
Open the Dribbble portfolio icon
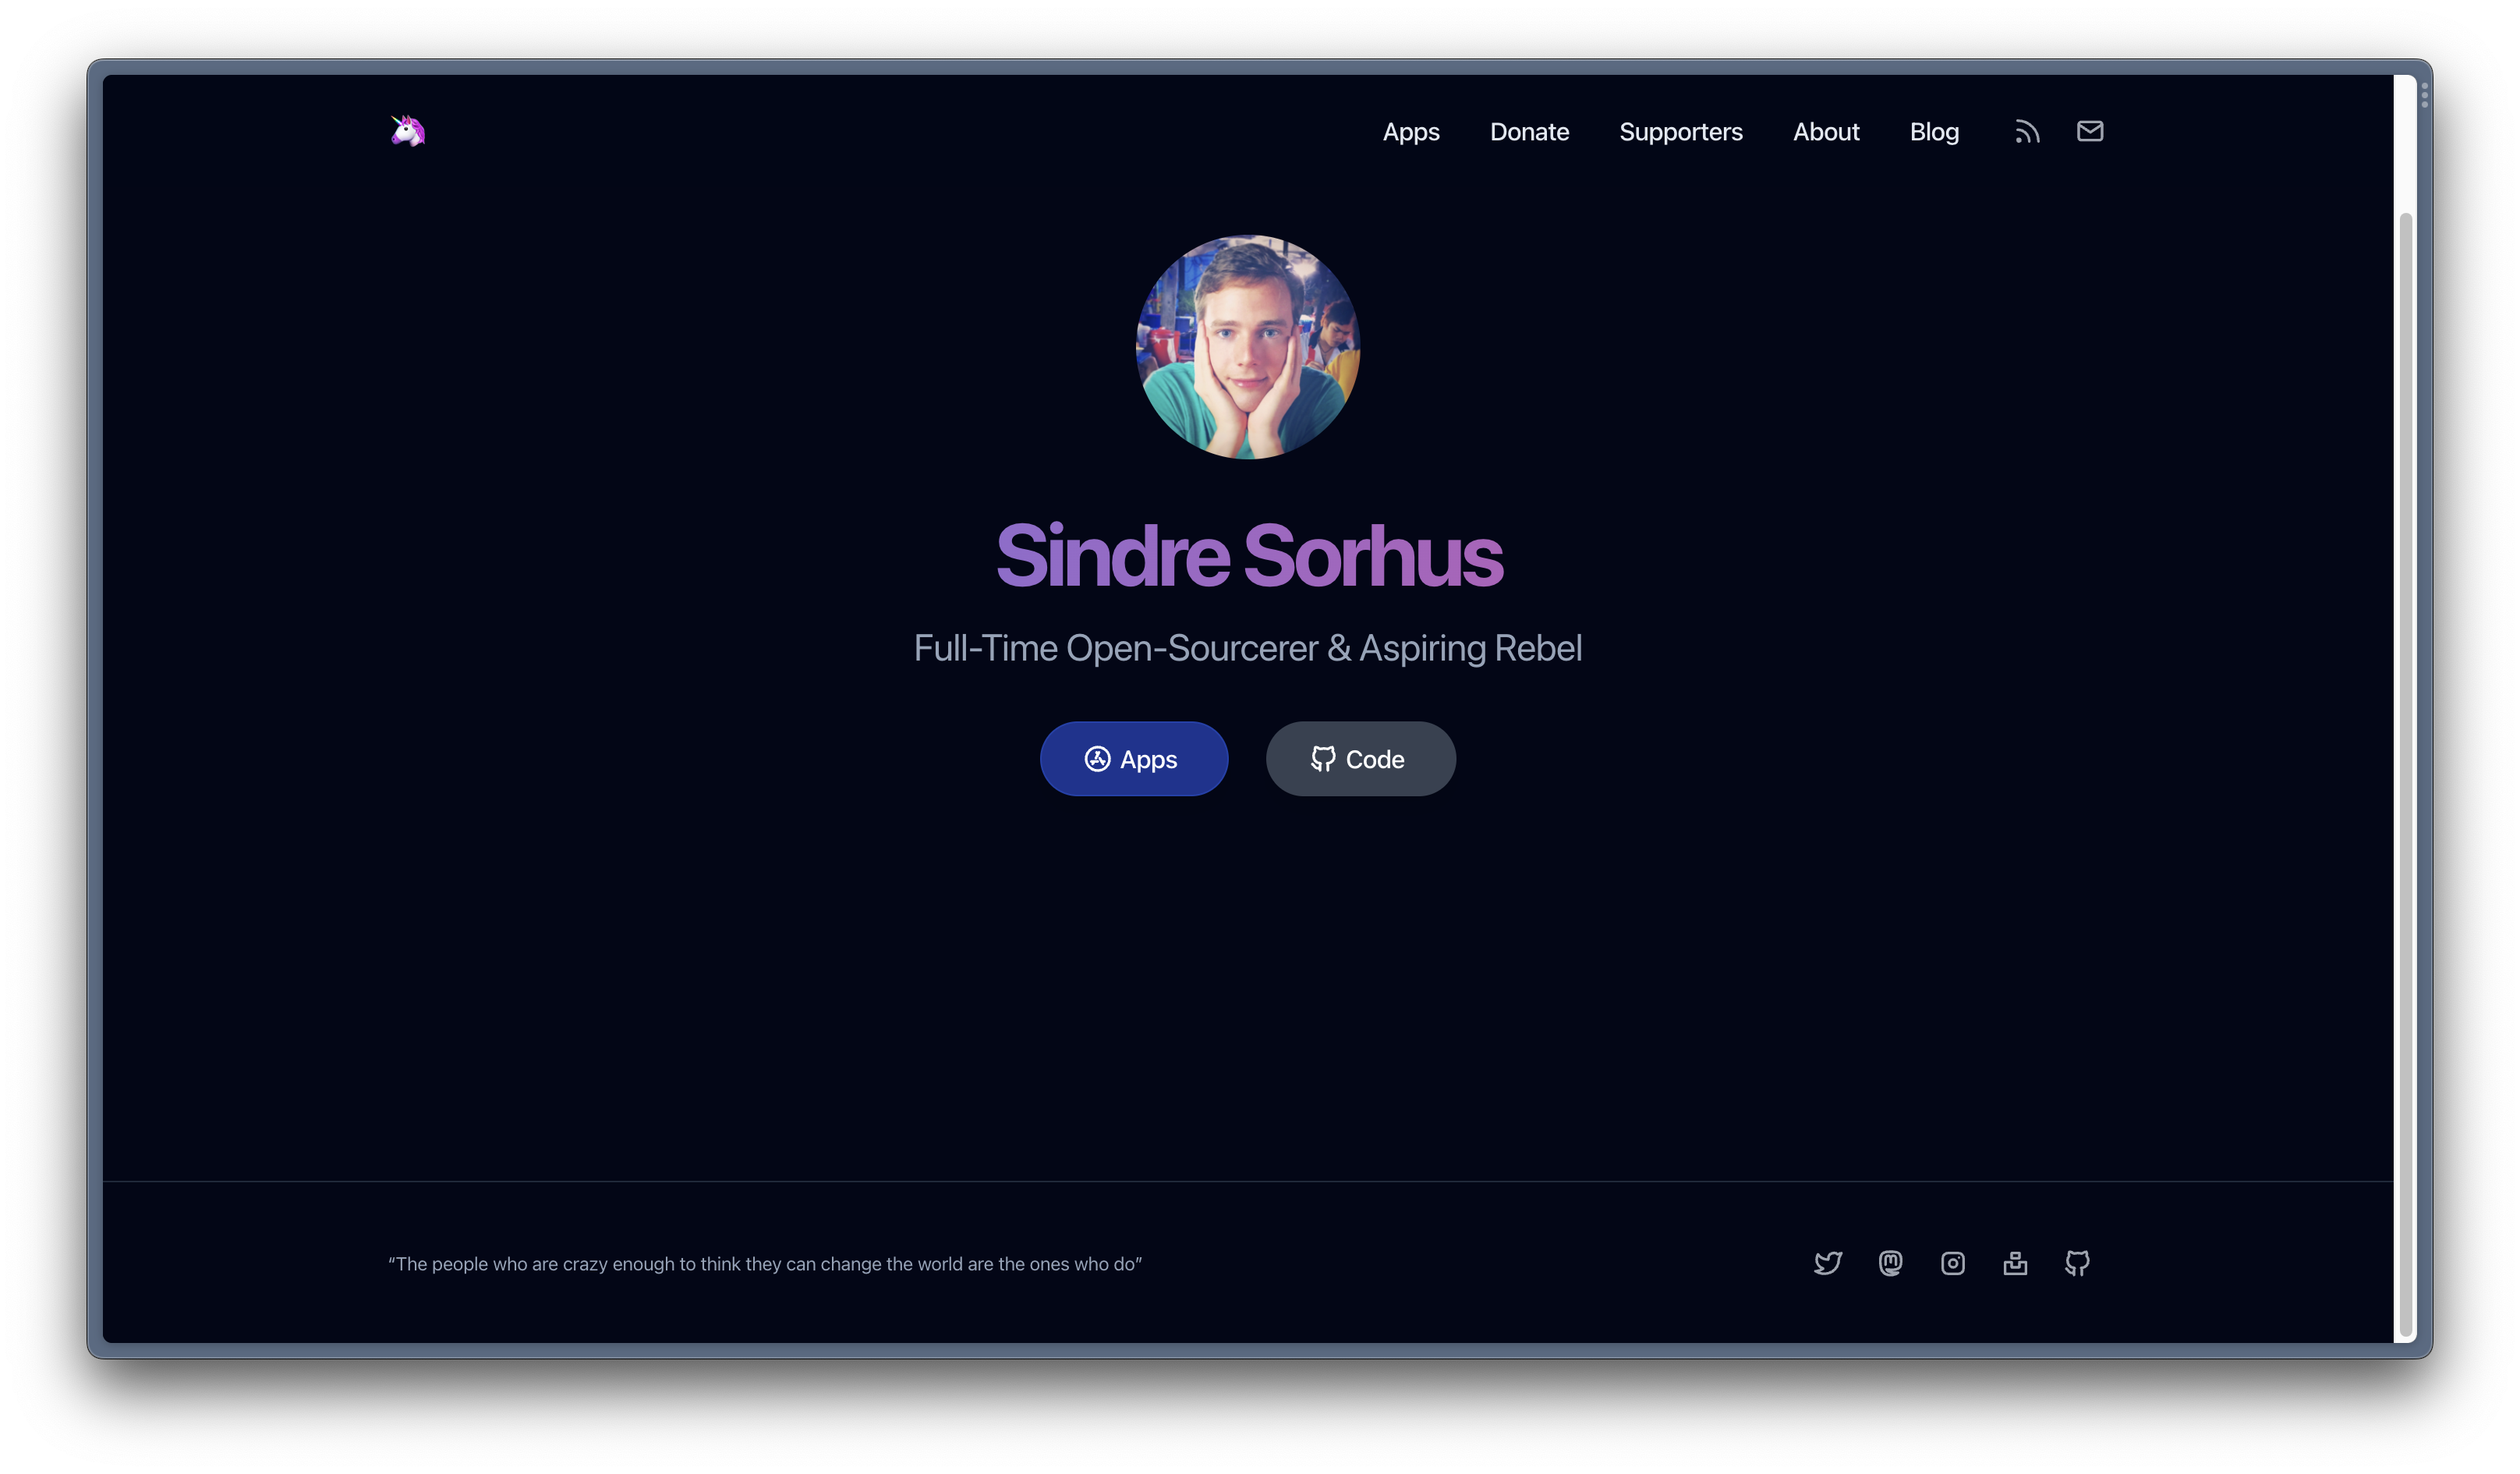click(2015, 1262)
